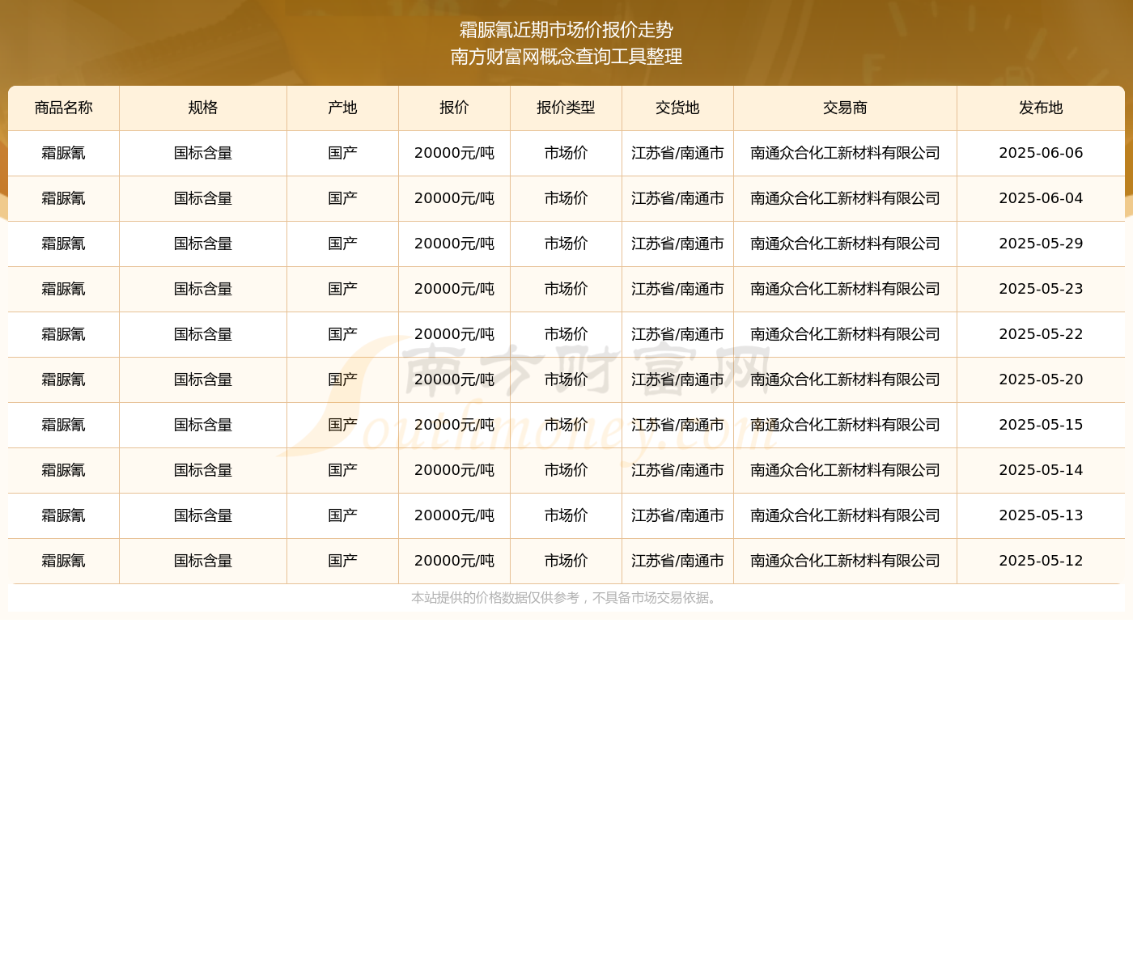Image resolution: width=1133 pixels, height=975 pixels.
Task: Click the 规格 column header
Action: tap(203, 108)
